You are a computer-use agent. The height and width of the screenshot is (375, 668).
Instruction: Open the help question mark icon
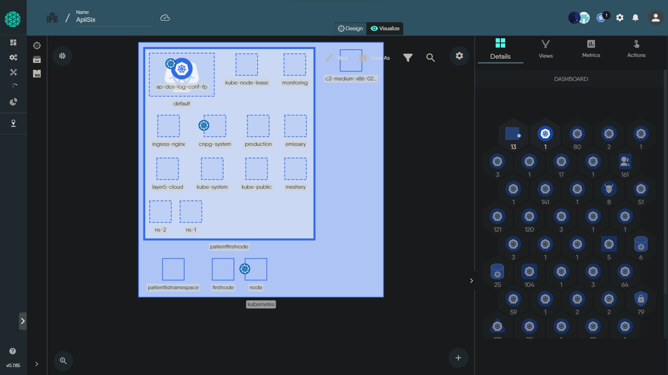13,351
